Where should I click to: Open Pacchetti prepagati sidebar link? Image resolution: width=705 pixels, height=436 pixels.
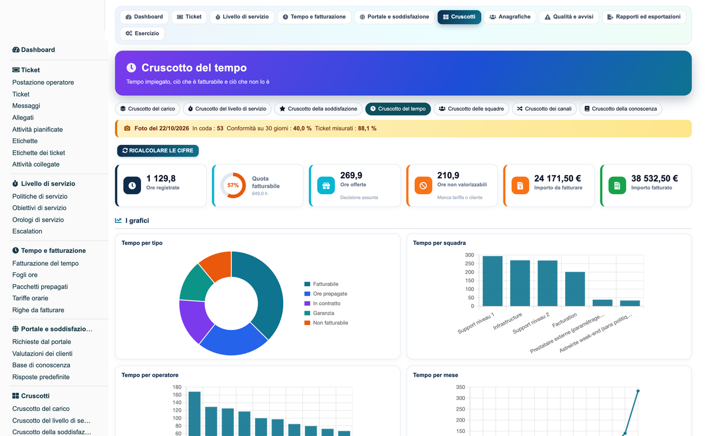(40, 287)
